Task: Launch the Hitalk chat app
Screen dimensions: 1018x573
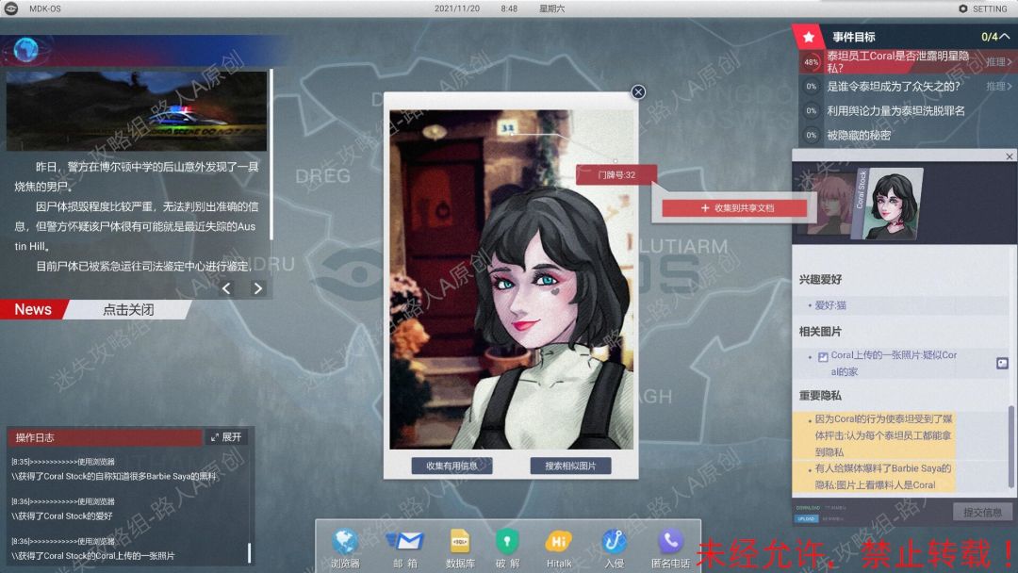Action: pyautogui.click(x=559, y=542)
